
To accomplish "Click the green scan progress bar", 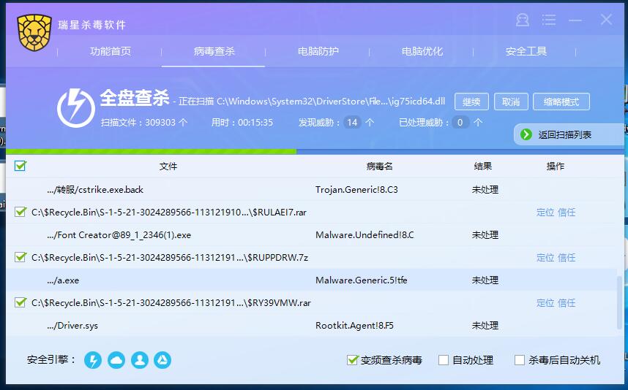I will pos(151,151).
